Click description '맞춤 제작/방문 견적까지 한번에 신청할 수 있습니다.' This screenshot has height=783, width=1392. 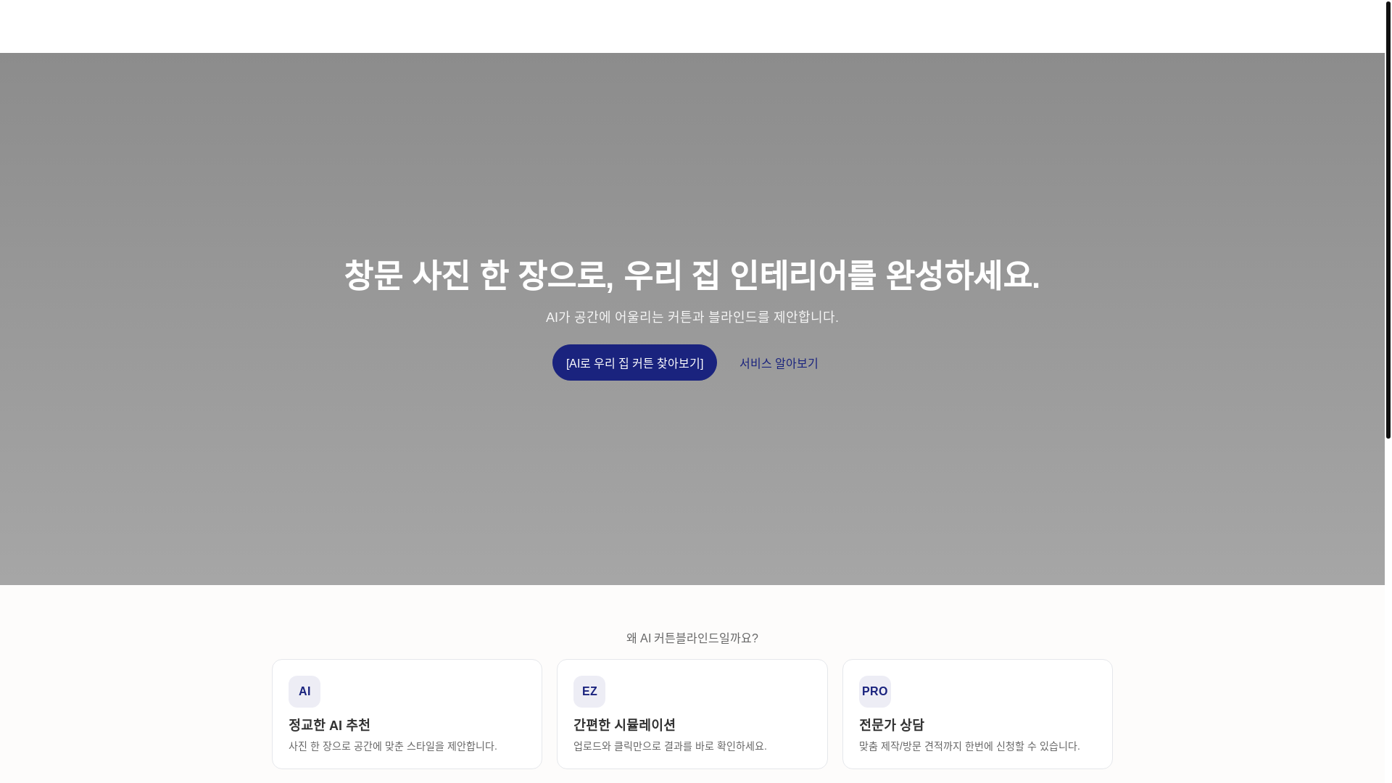[969, 746]
